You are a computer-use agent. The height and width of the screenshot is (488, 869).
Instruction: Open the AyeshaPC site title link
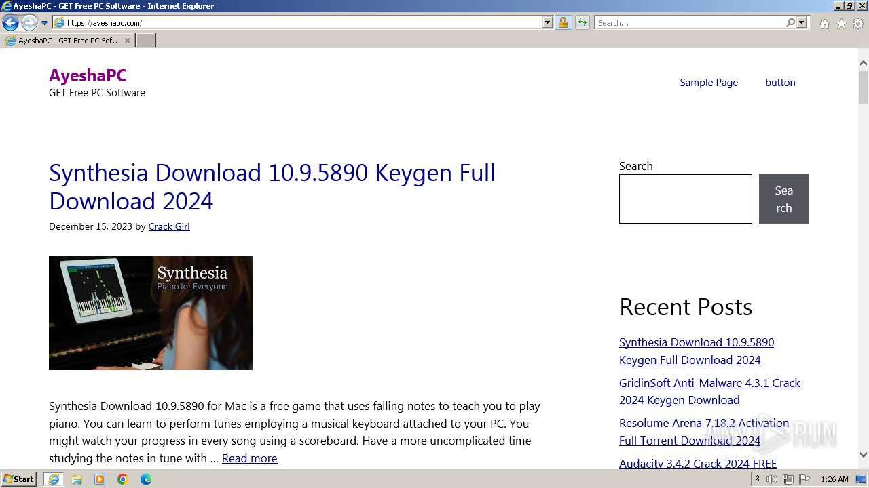tap(88, 75)
